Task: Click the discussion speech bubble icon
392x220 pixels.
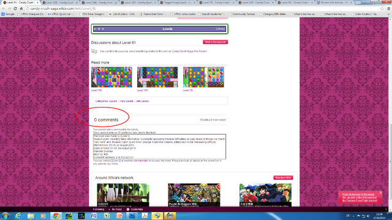Action: click(94, 51)
